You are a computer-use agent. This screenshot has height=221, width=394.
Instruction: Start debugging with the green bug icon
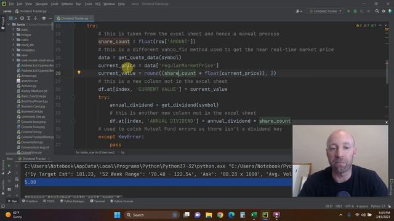355,11
